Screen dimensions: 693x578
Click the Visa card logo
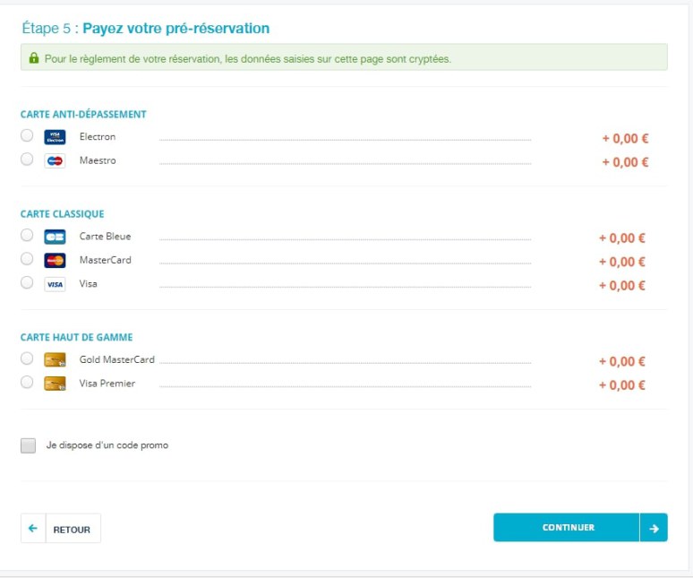[x=55, y=284]
